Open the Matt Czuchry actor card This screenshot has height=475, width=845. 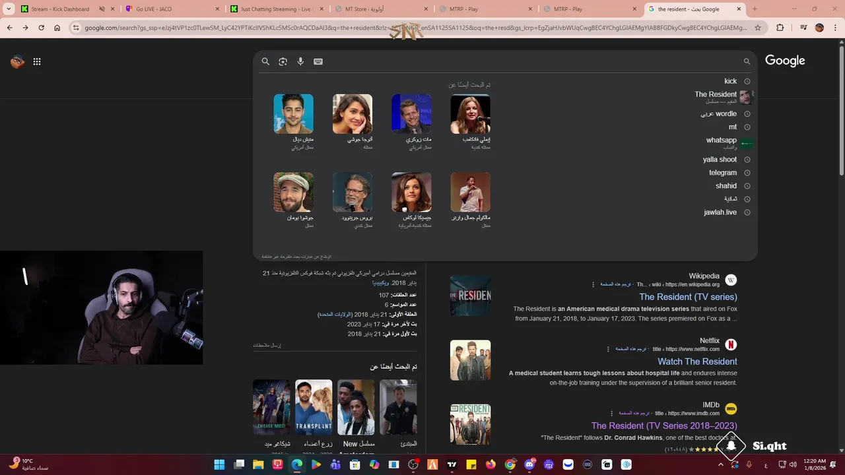(411, 122)
